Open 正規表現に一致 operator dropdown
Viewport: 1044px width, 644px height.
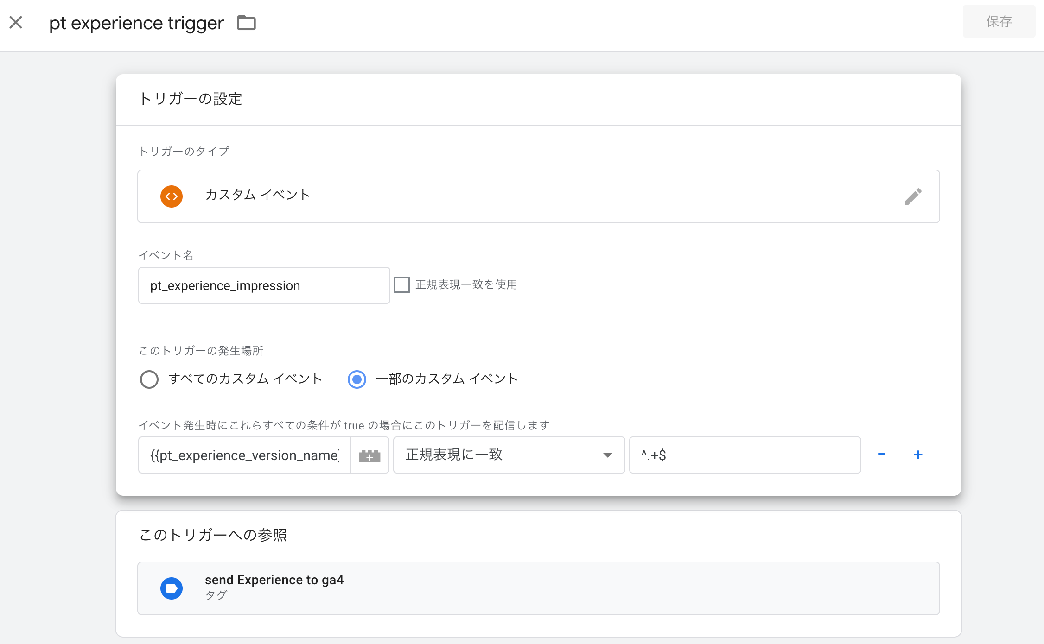pos(509,455)
